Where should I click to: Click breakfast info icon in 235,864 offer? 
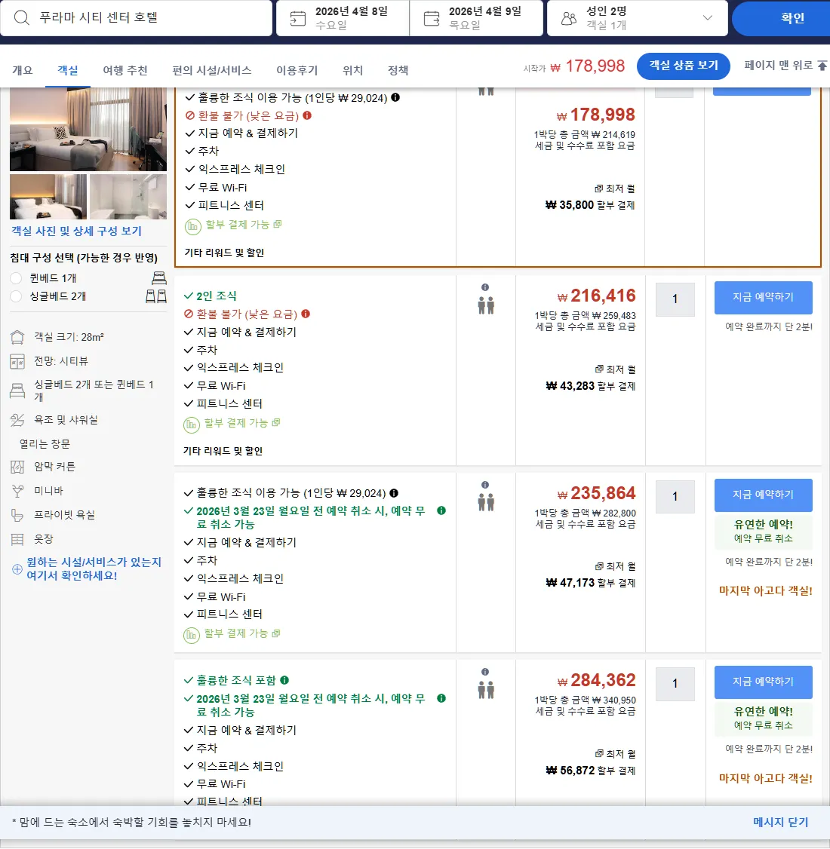point(394,492)
